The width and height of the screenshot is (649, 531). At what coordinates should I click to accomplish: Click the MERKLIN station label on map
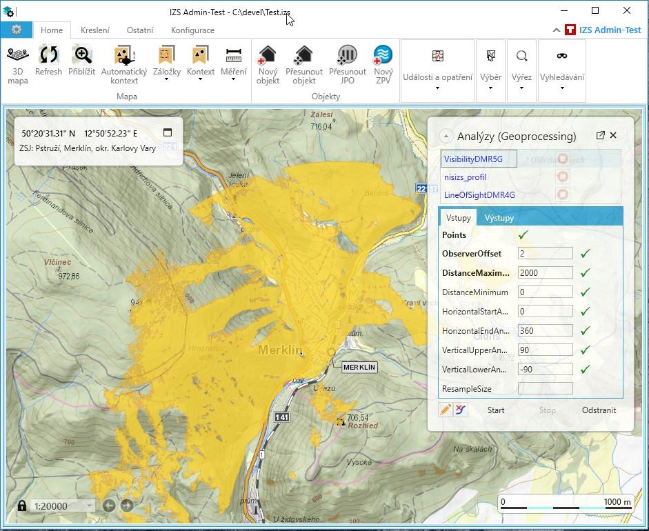(359, 367)
